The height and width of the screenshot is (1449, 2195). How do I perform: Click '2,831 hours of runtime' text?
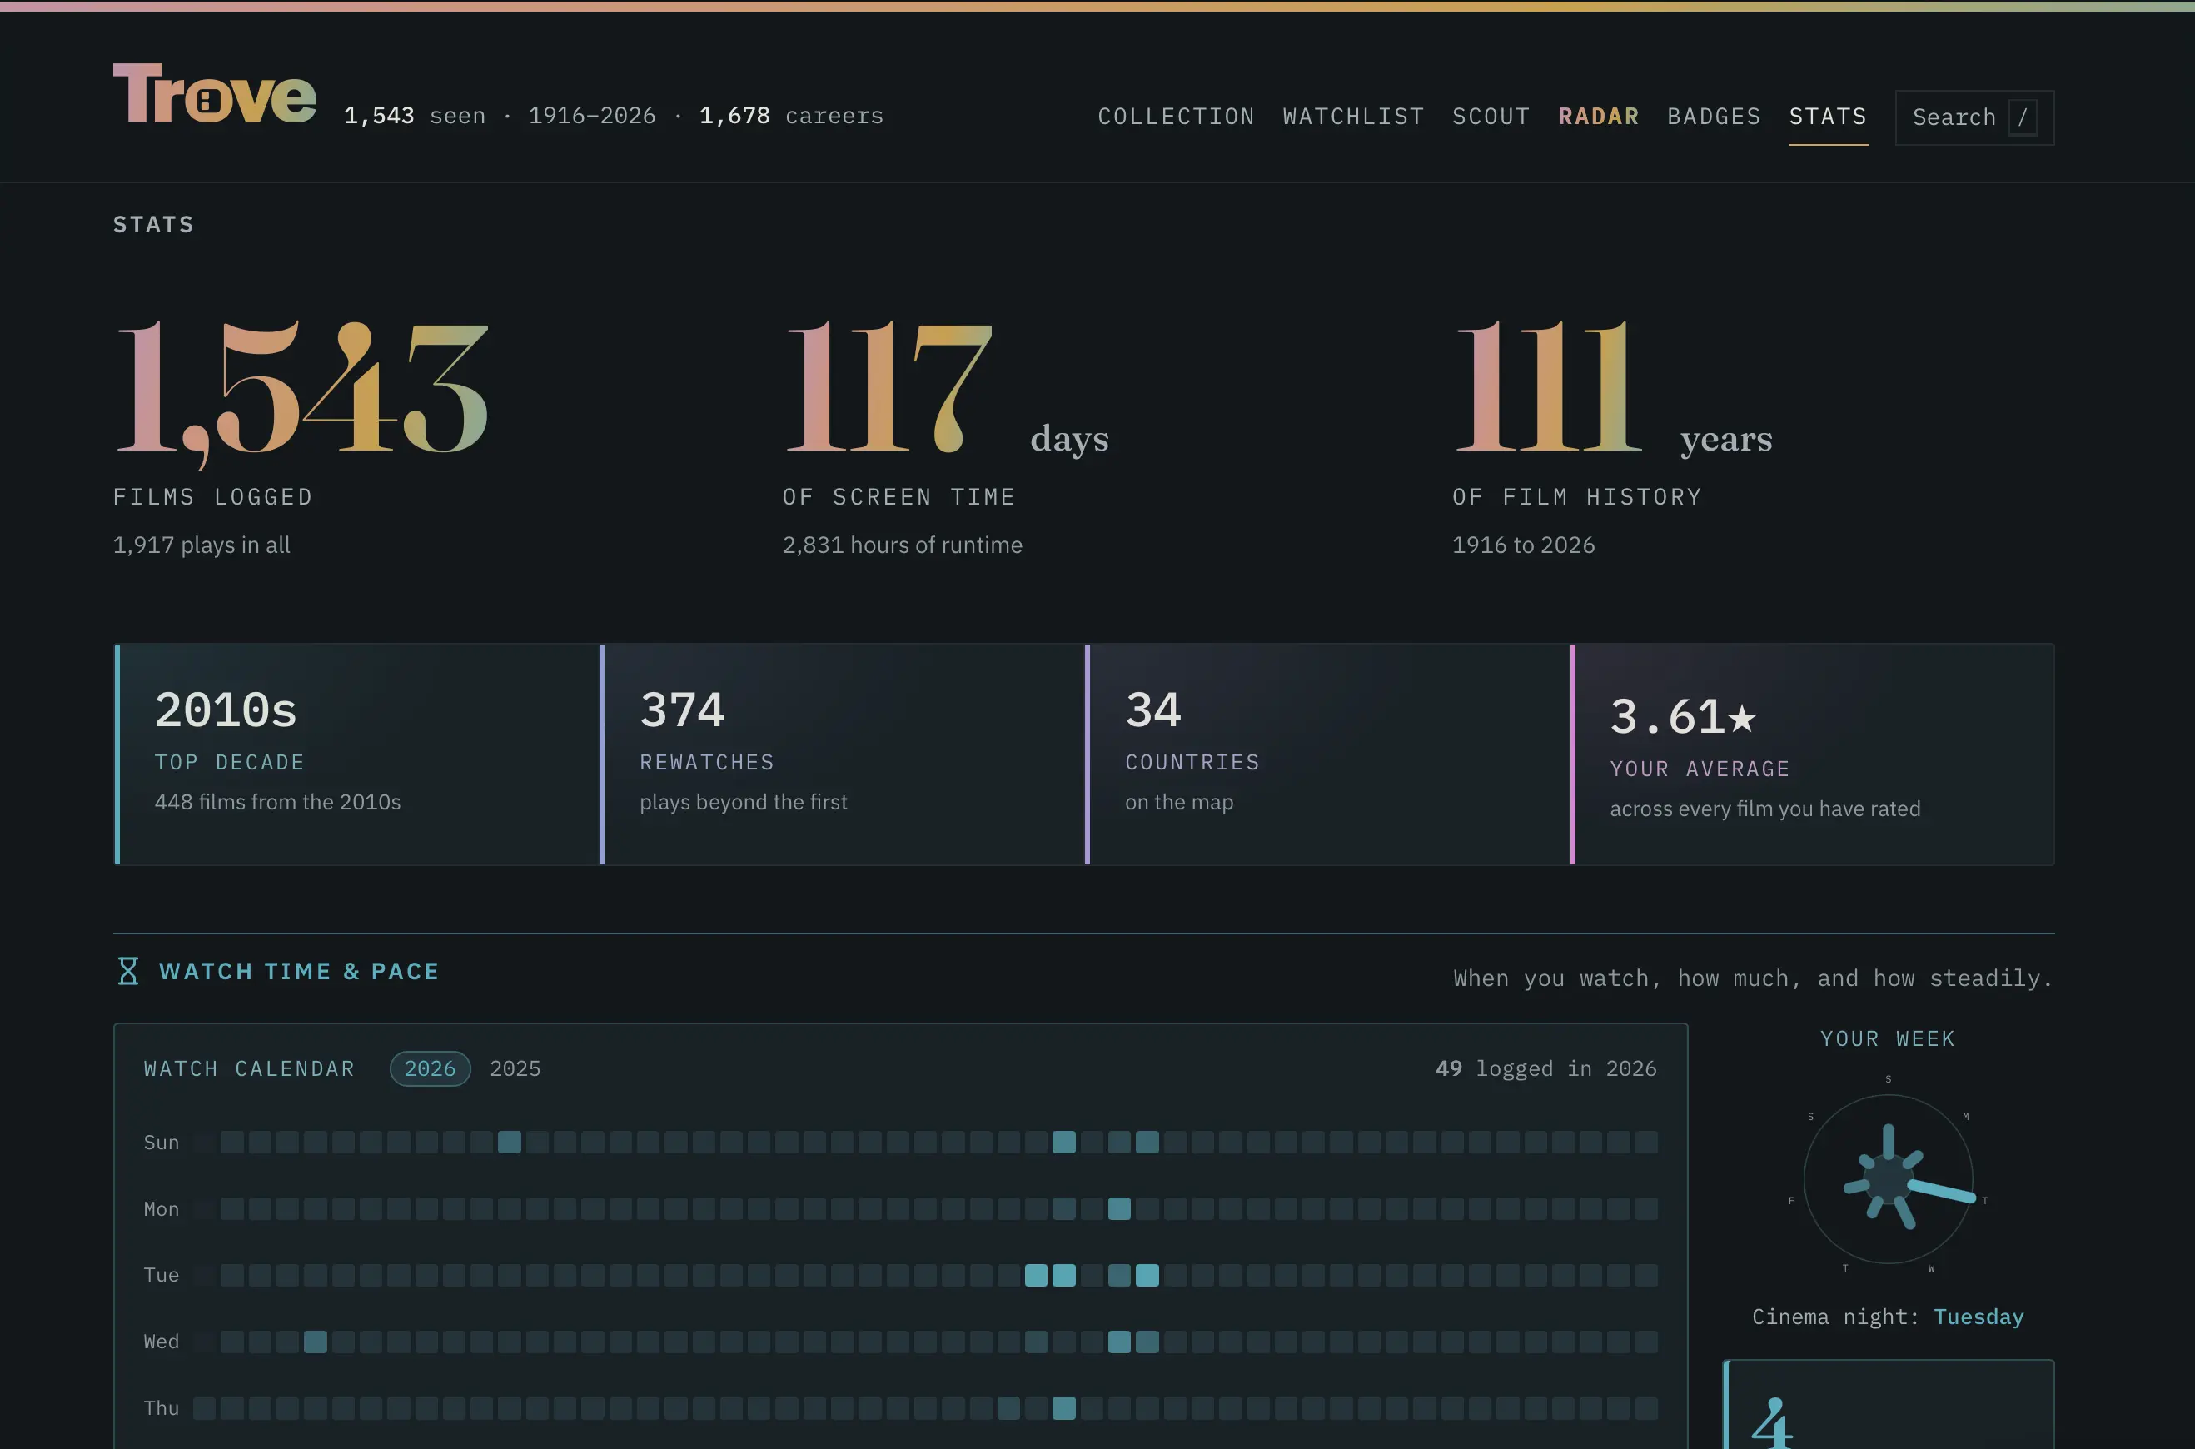pos(903,545)
